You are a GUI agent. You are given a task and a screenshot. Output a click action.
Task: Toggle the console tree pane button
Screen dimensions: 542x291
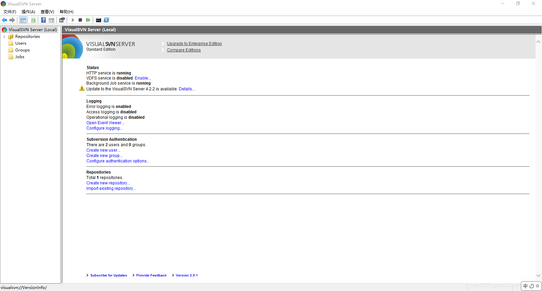tap(23, 20)
